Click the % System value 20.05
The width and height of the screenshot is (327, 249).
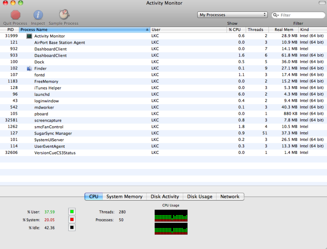point(50,220)
